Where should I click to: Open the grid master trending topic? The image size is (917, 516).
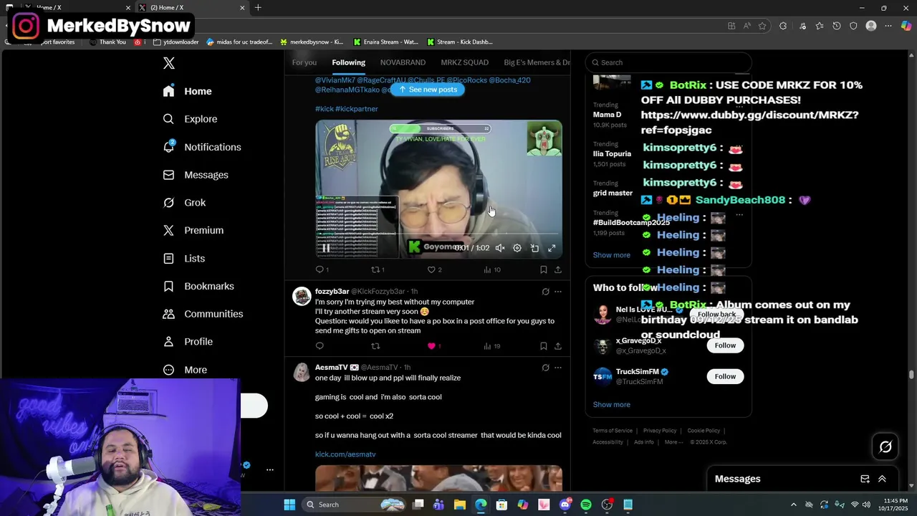point(613,193)
